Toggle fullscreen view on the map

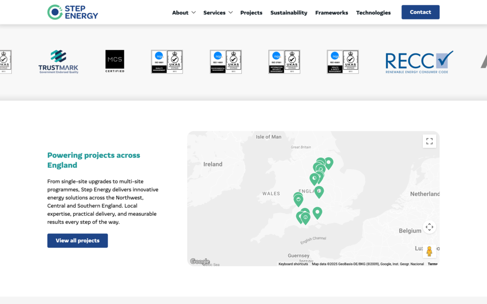(429, 141)
